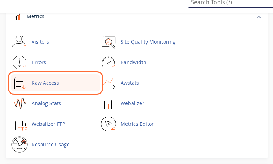Click the Webalizer FTP icon
This screenshot has width=273, height=164.
[19, 124]
